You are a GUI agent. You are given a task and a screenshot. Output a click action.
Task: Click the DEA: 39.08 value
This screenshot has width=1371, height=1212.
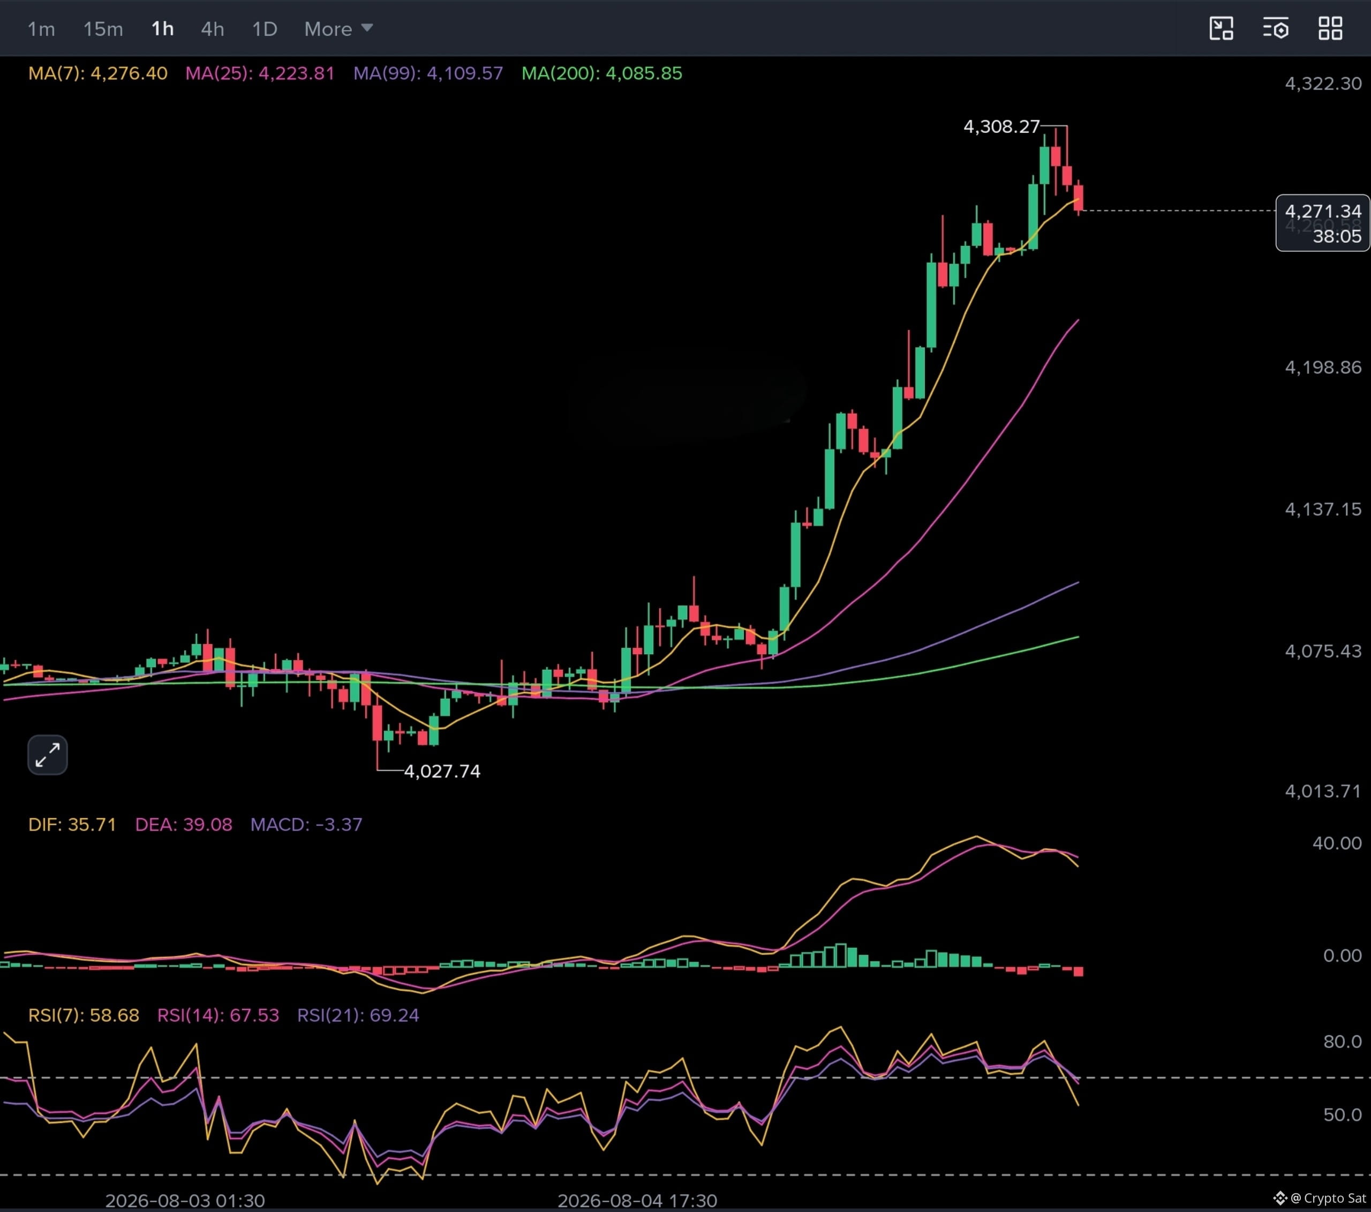(184, 824)
